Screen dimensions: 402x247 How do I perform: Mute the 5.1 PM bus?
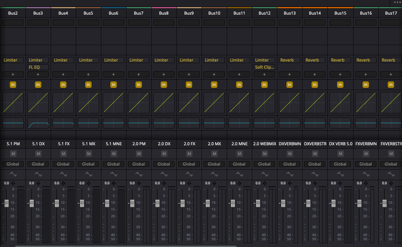click(13, 154)
